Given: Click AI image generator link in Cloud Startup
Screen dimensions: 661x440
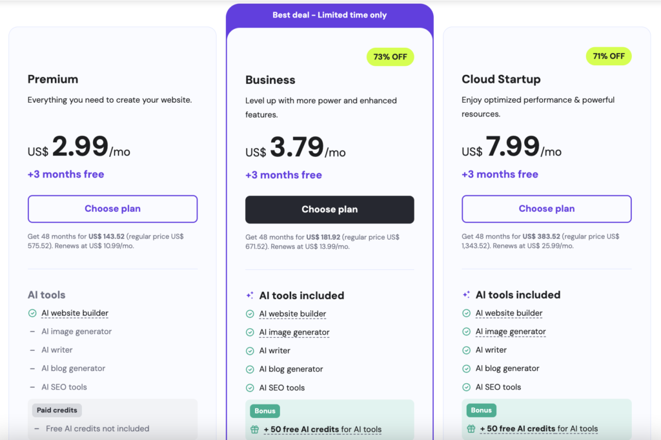Looking at the screenshot, I should 511,331.
